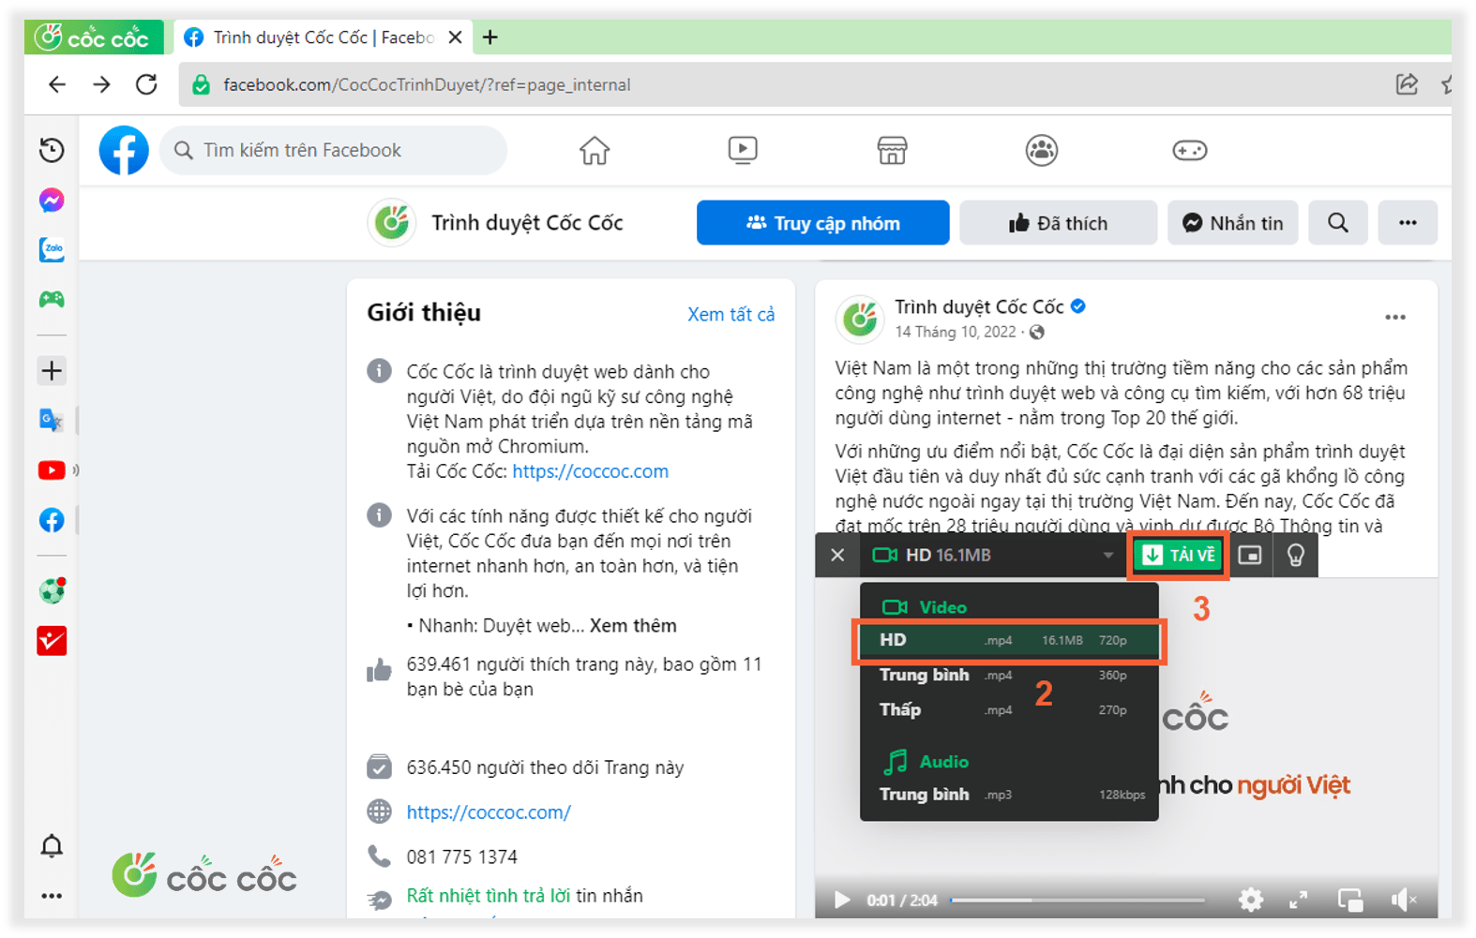
Task: Toggle the lightbulb dim lights option
Action: tap(1296, 556)
